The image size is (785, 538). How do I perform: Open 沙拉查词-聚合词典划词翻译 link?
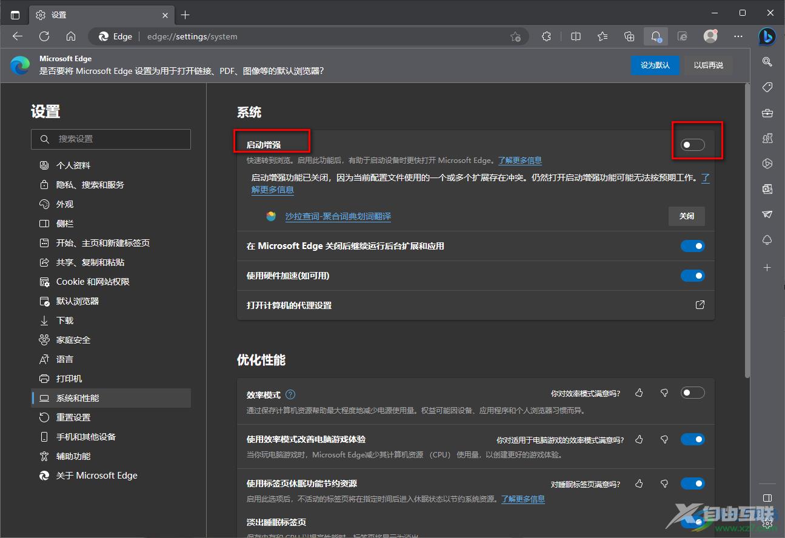(338, 216)
